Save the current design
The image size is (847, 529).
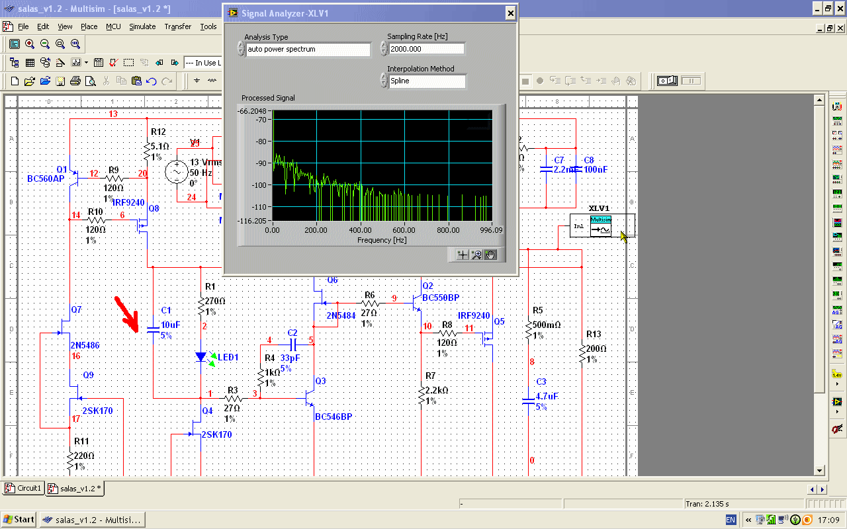[x=60, y=81]
